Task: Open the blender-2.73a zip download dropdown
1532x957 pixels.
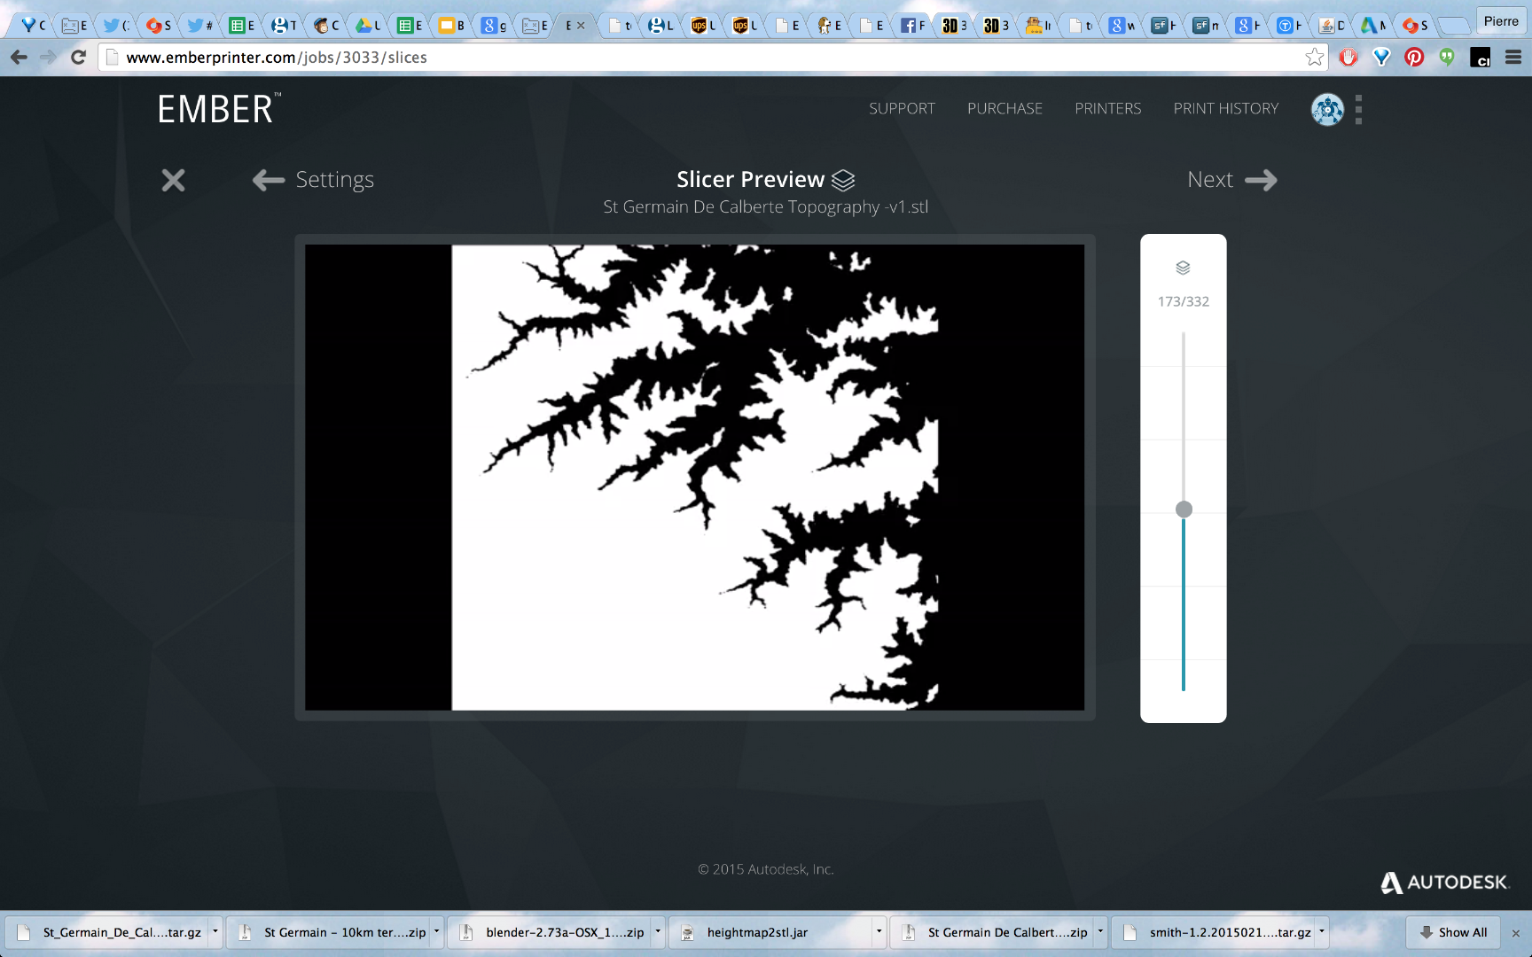Action: pos(657,932)
